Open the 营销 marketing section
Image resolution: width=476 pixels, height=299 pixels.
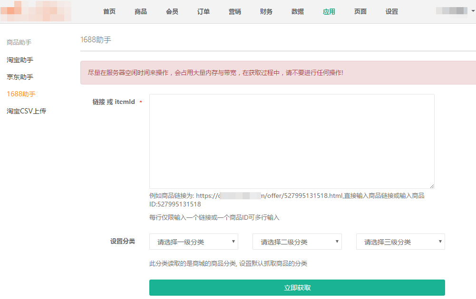click(x=235, y=11)
